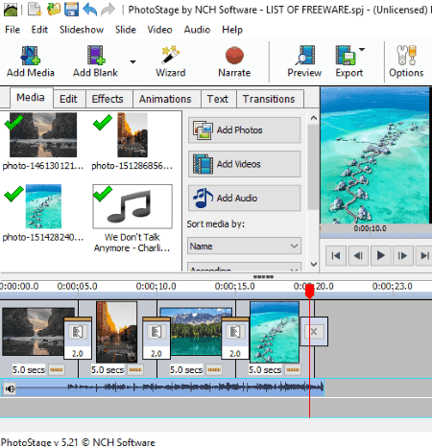Click the 5.0 secs duration of first slide

(29, 370)
